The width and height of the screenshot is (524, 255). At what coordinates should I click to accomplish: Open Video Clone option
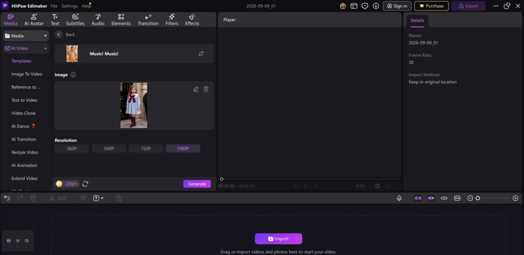point(24,113)
